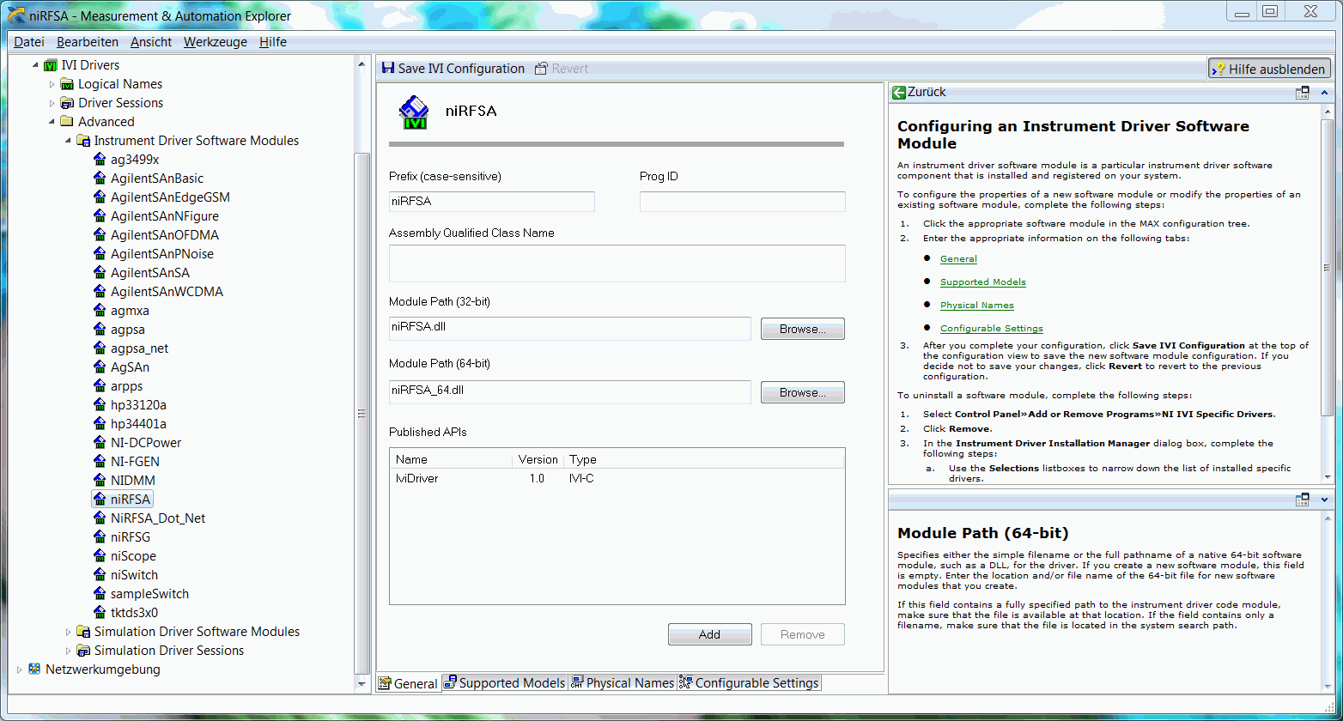Open the Bearbeiten menu
This screenshot has height=721, width=1343.
(x=88, y=42)
